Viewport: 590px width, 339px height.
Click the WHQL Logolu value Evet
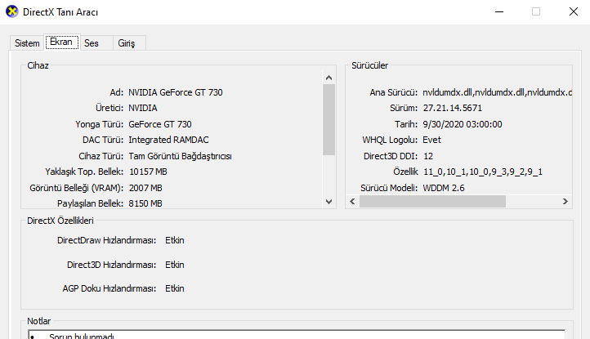[x=431, y=140]
